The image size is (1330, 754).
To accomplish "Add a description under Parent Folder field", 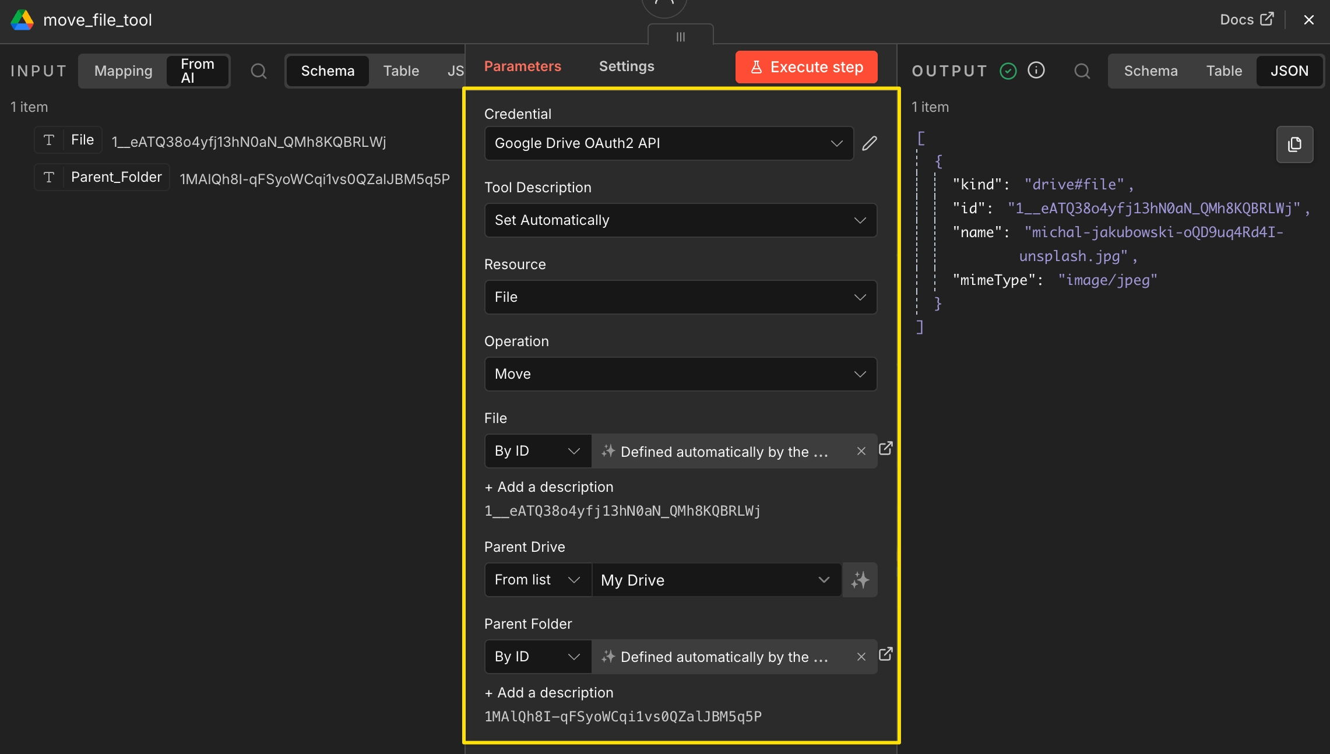I will [549, 693].
